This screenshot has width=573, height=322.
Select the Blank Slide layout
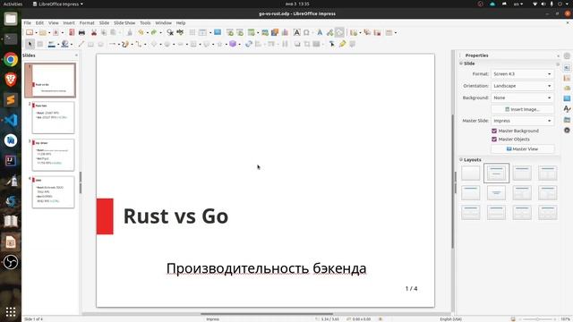470,173
